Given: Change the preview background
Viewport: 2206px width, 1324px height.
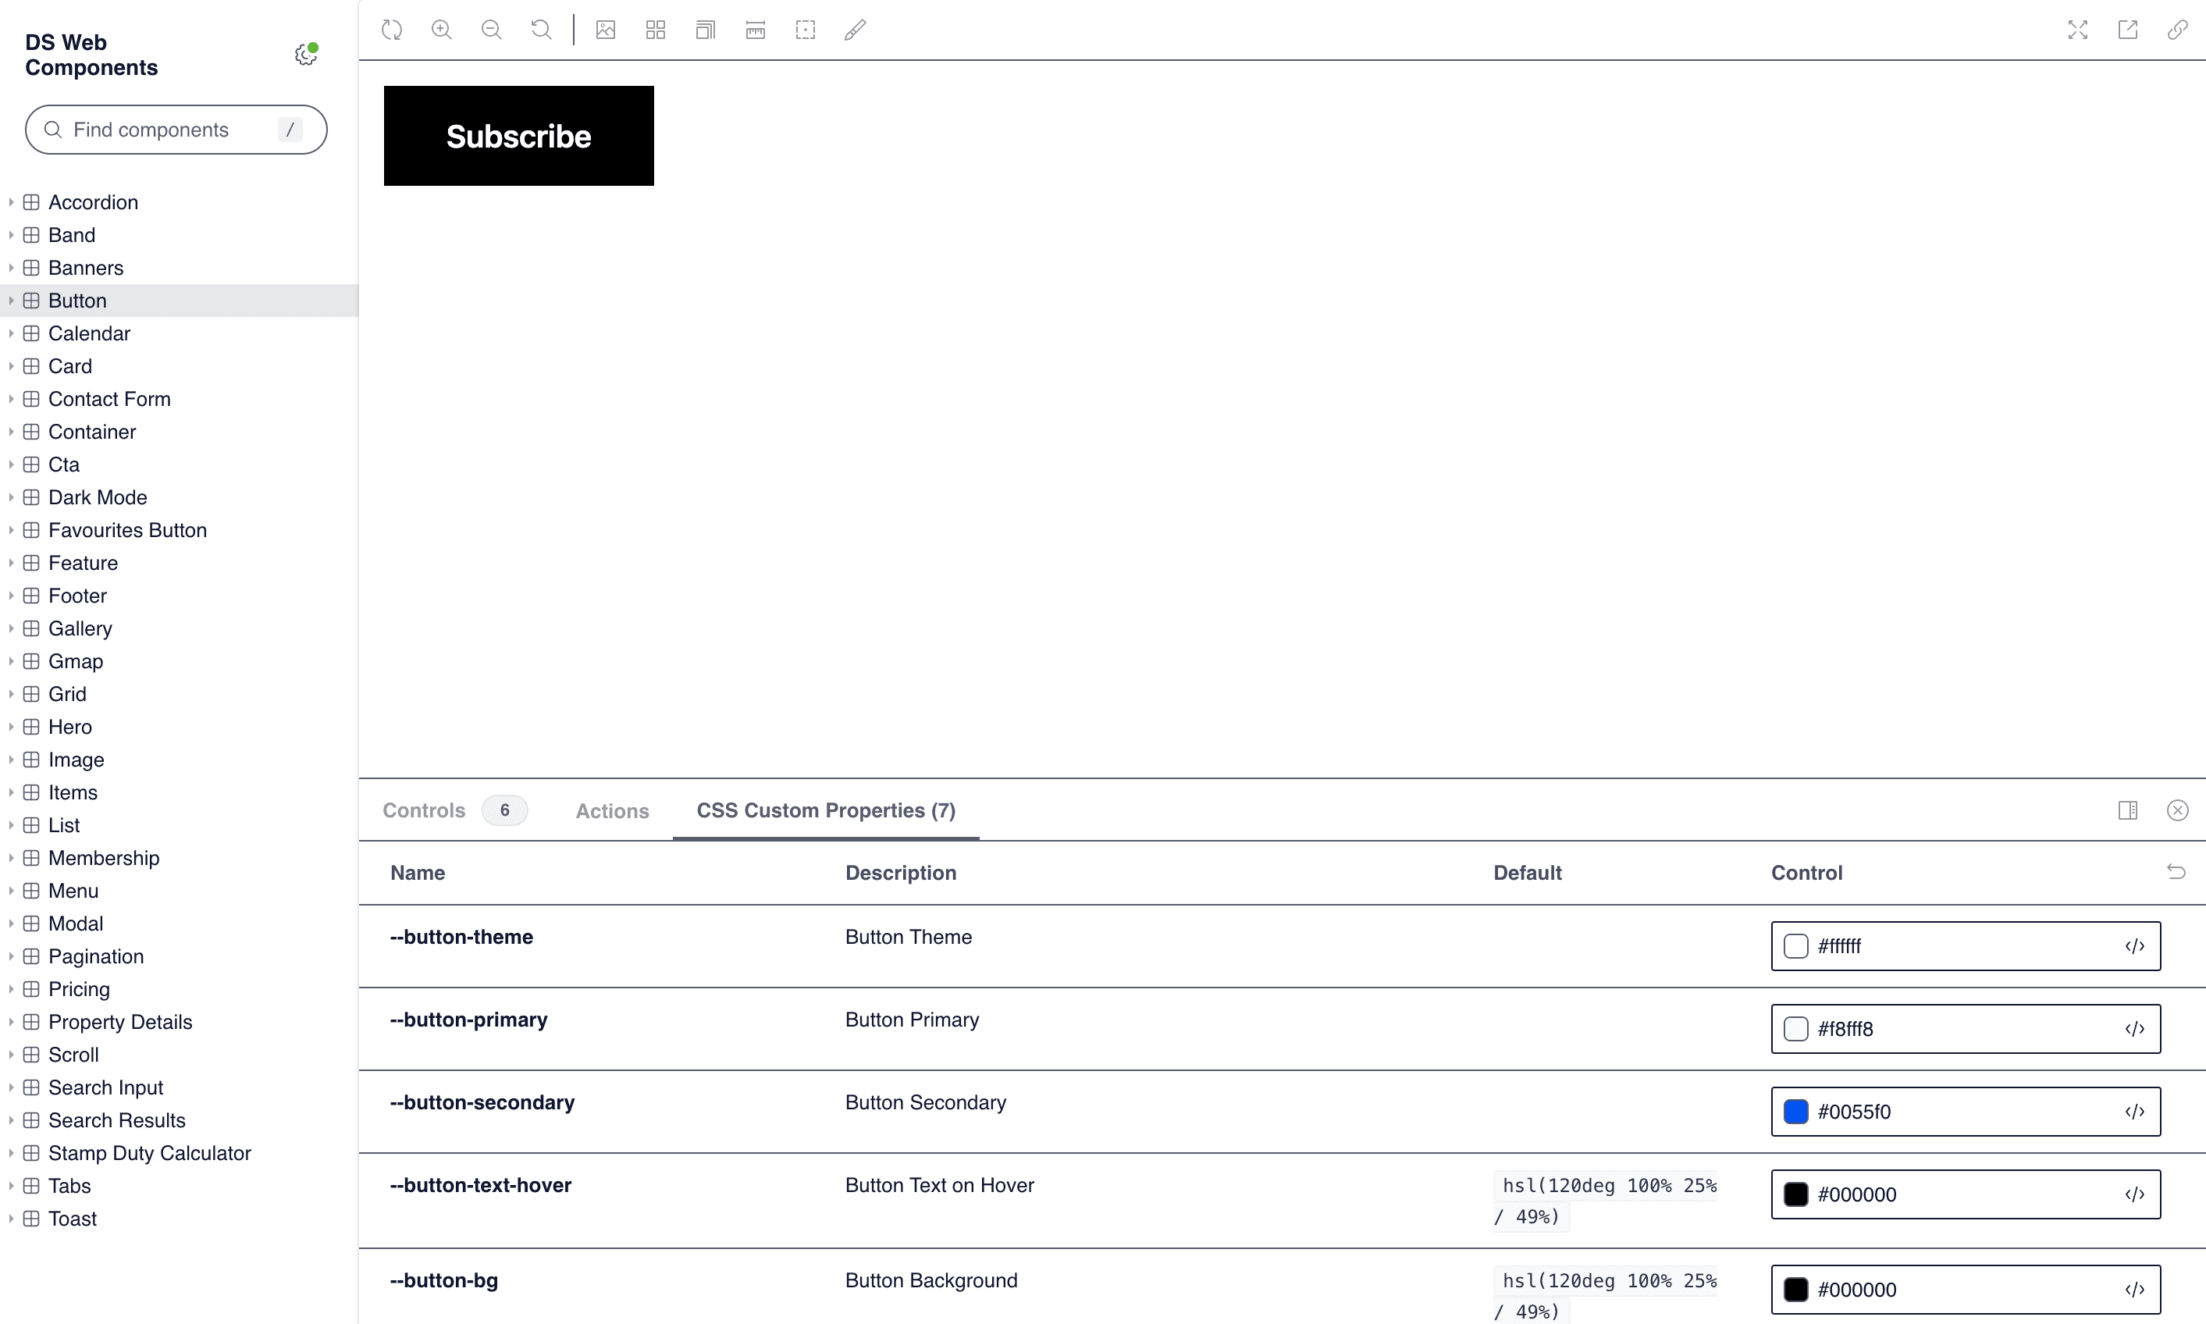Looking at the screenshot, I should tap(606, 30).
